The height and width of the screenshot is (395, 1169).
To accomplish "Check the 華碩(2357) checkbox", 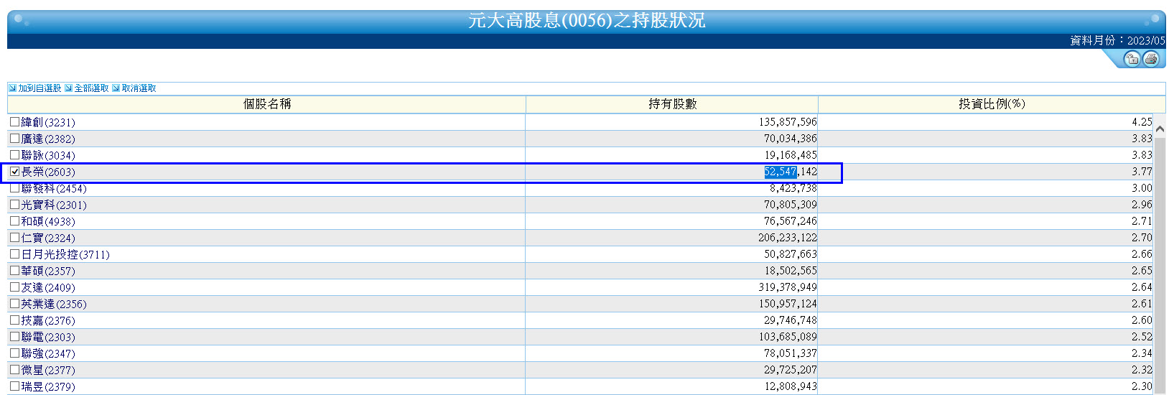I will (14, 271).
